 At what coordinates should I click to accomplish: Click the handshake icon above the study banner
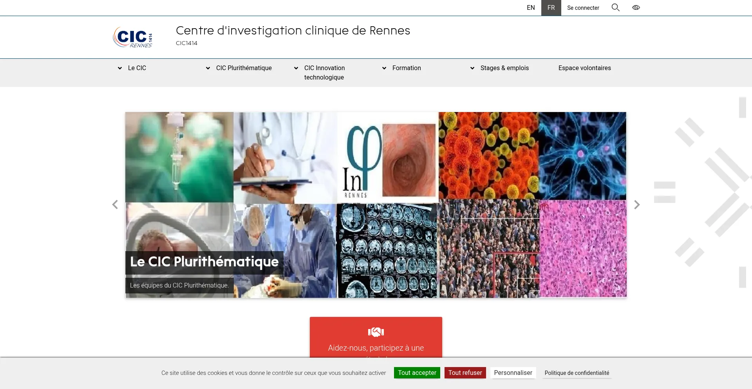[376, 331]
